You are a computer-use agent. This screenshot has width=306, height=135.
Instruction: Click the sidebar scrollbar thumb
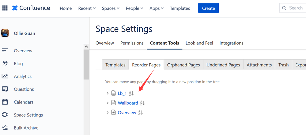coord(86,65)
